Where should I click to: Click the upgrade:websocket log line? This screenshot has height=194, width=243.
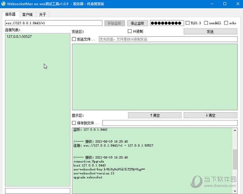coord(88,177)
